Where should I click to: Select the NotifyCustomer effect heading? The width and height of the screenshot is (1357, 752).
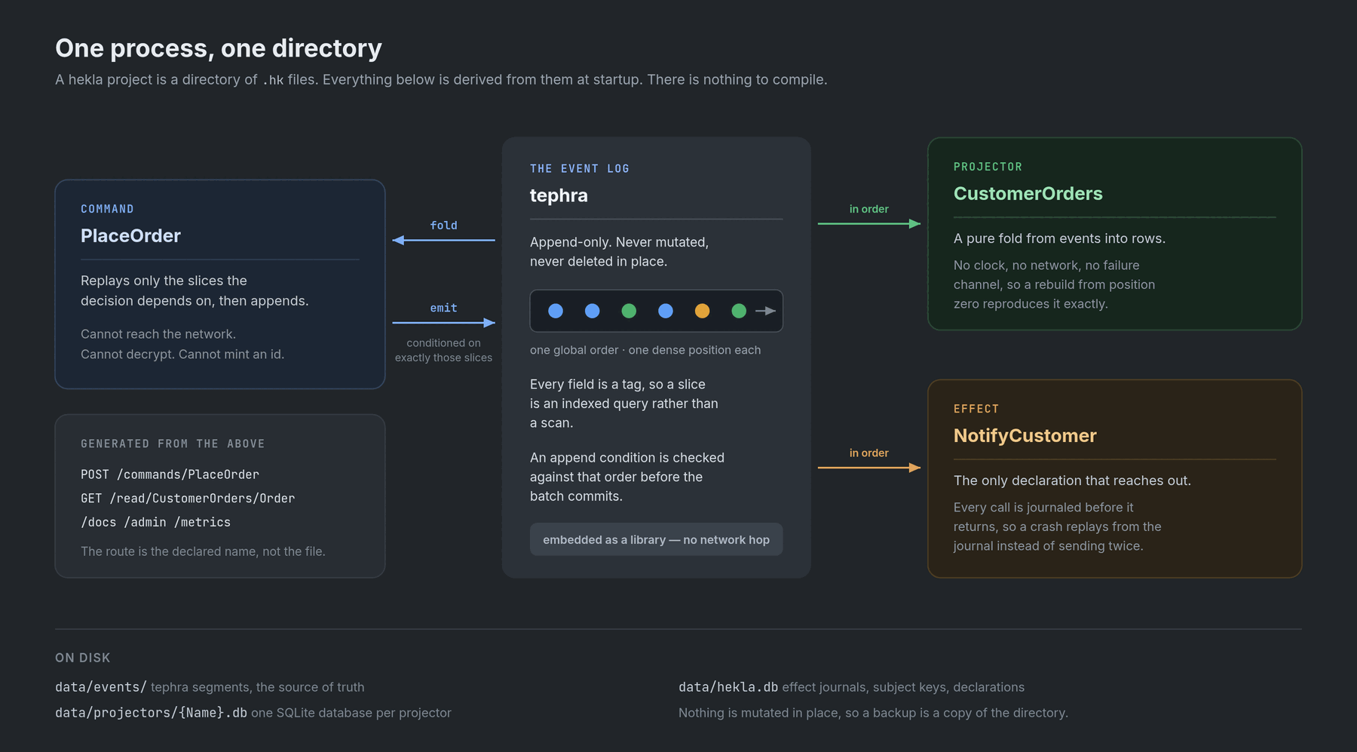(1025, 436)
